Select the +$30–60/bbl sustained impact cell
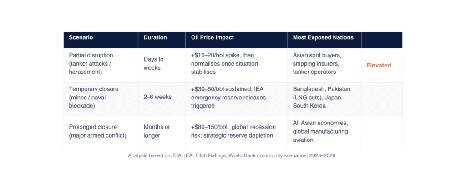 pos(228,97)
